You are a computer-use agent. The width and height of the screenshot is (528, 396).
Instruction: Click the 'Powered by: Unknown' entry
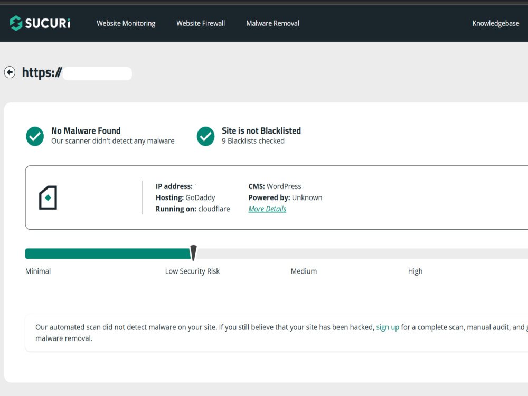(x=285, y=197)
